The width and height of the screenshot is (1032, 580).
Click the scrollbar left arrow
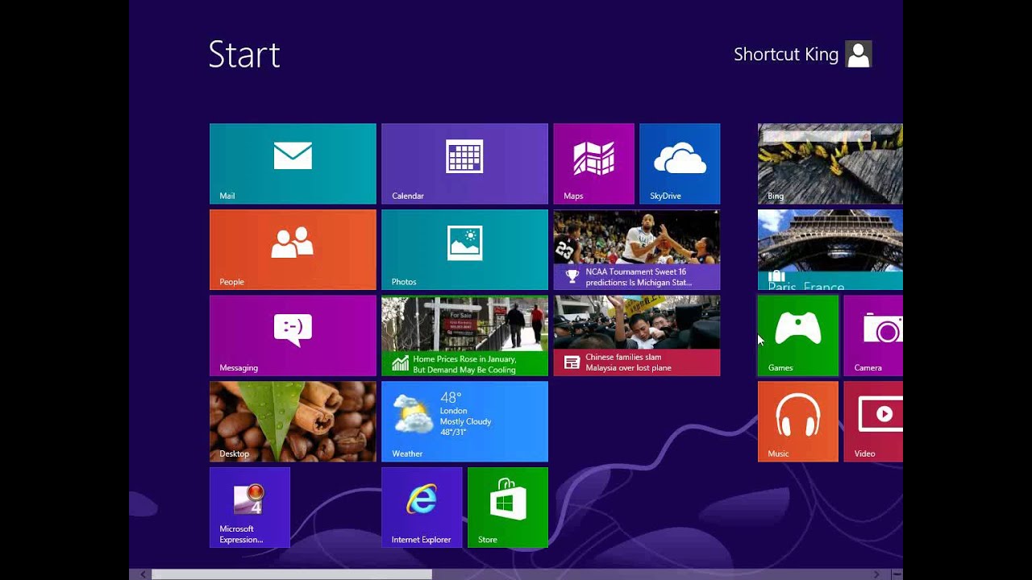pyautogui.click(x=144, y=574)
